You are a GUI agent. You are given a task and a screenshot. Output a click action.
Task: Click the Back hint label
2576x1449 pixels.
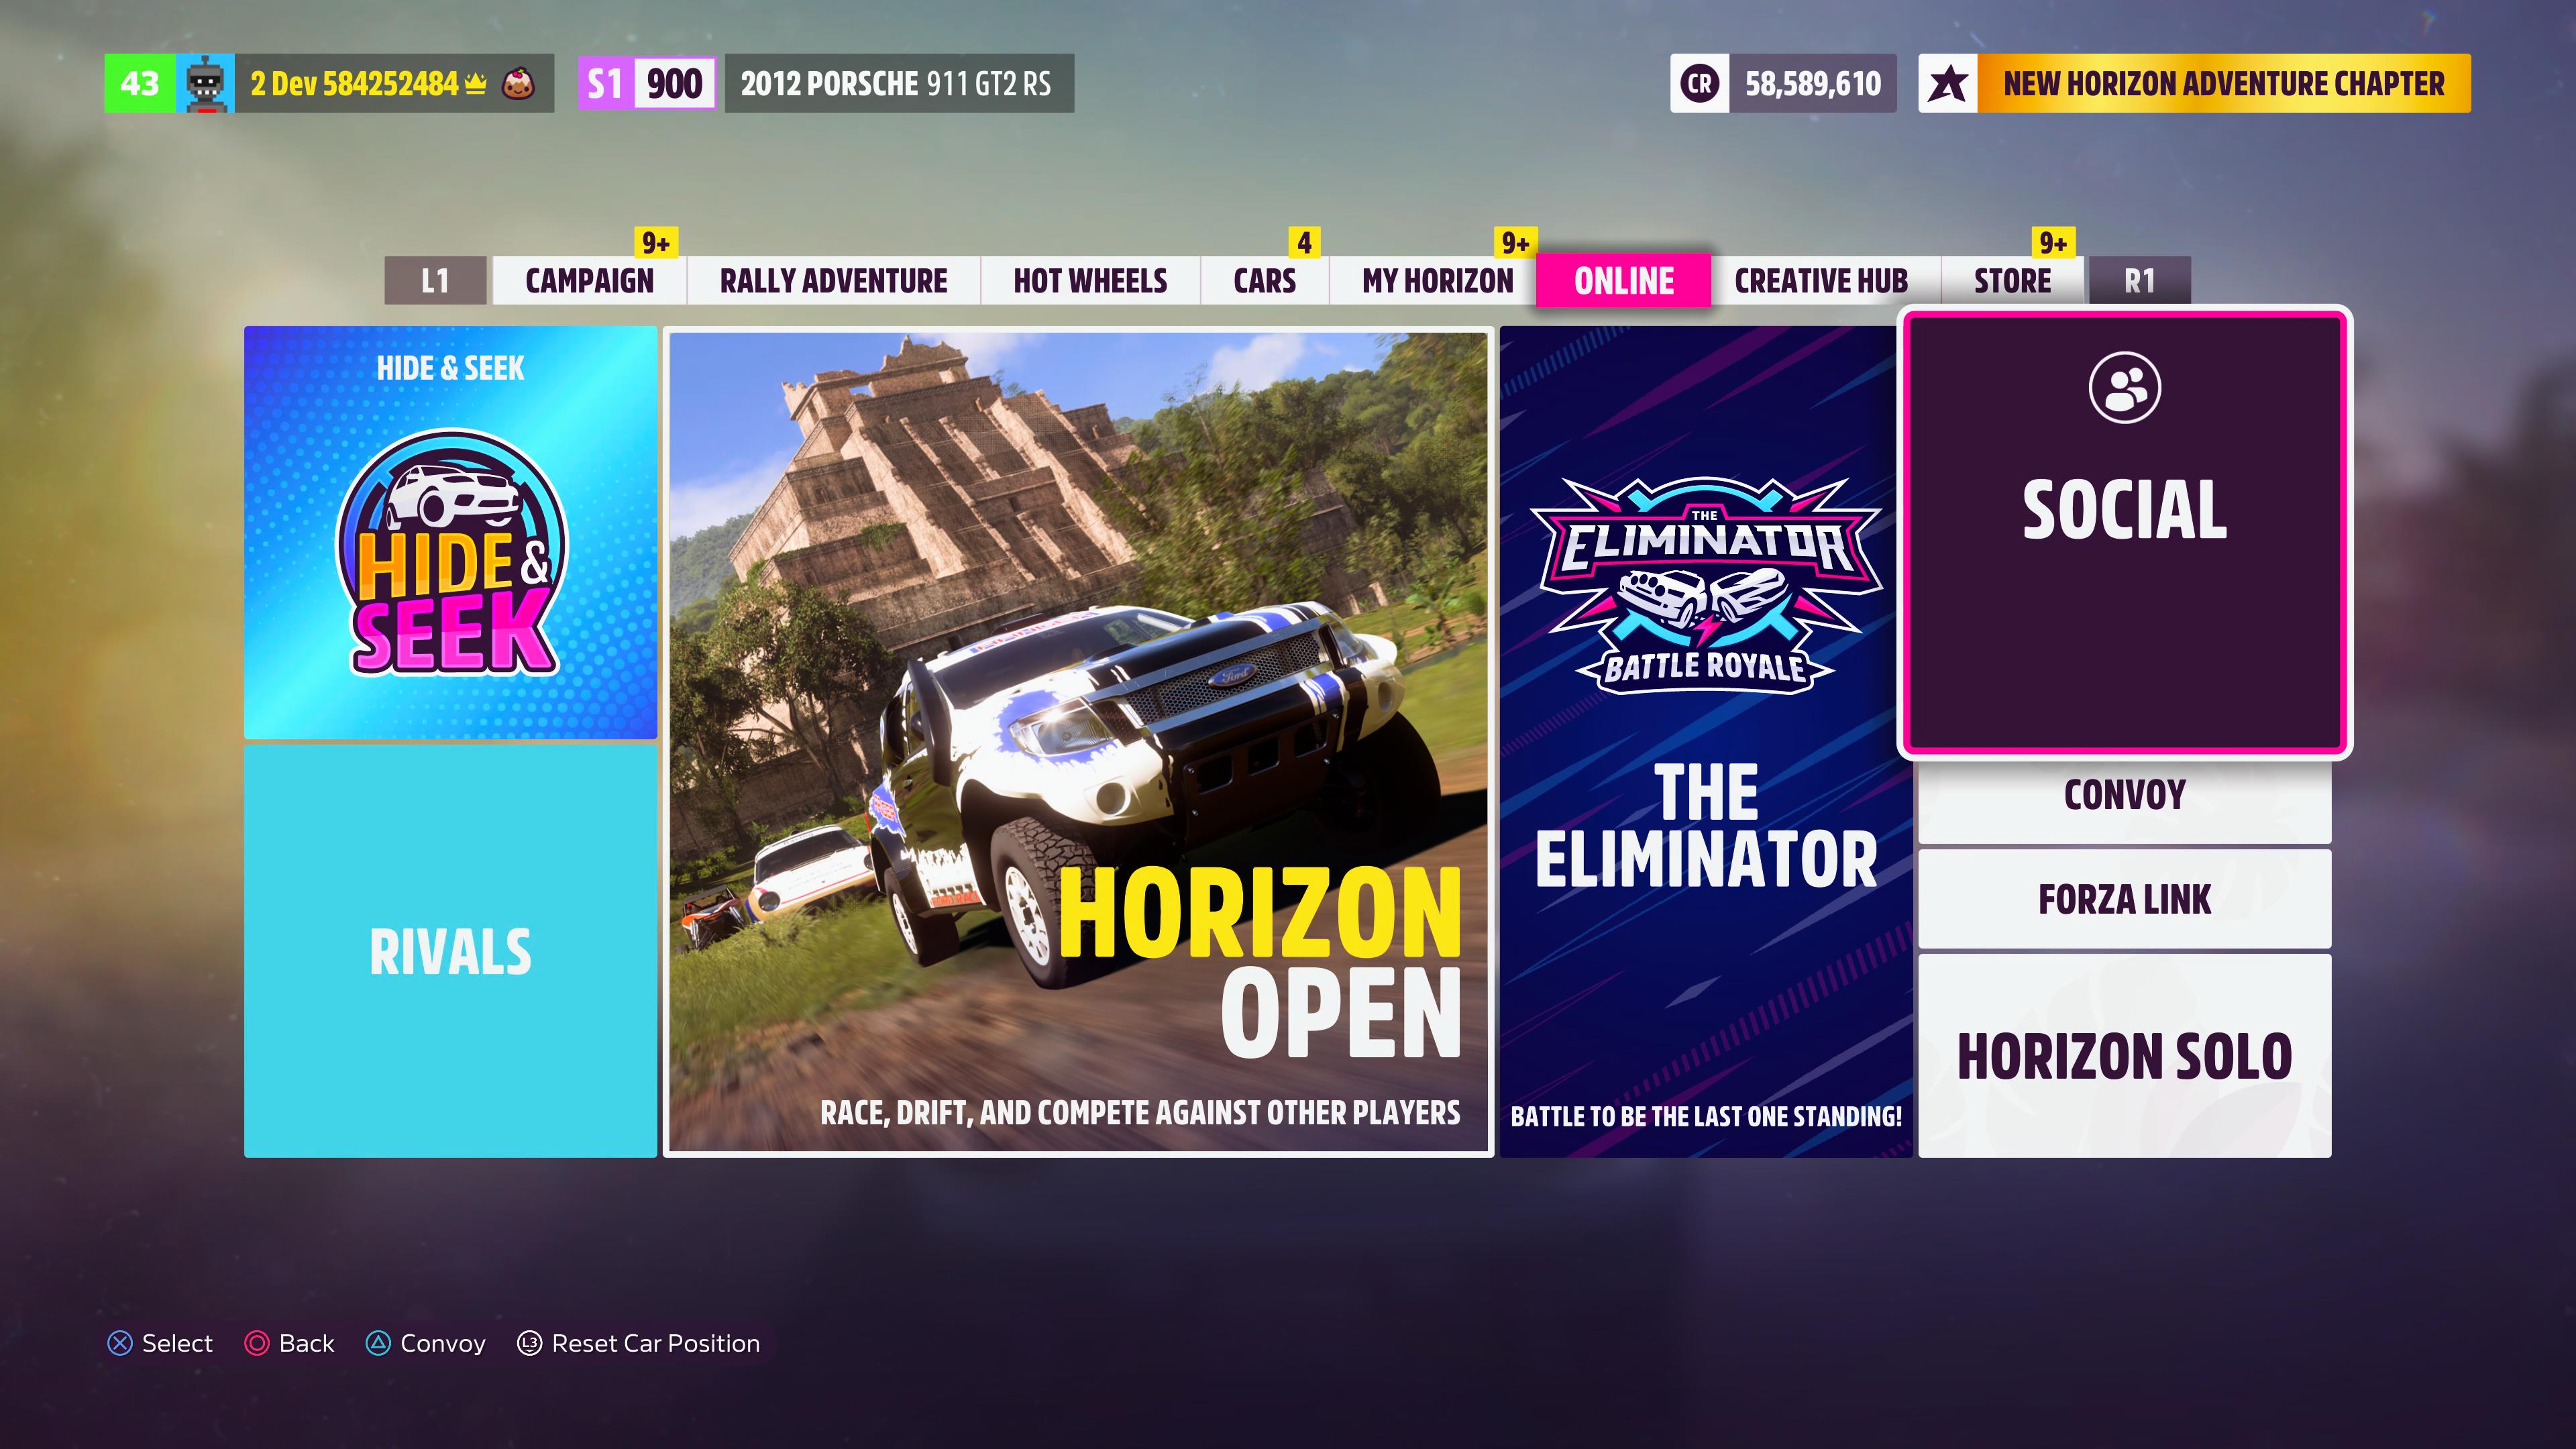coord(307,1343)
